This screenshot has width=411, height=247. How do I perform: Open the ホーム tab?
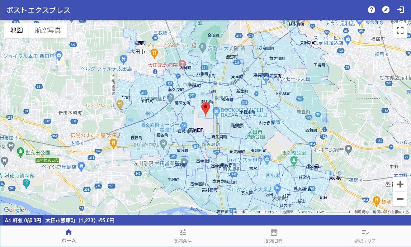pyautogui.click(x=68, y=236)
